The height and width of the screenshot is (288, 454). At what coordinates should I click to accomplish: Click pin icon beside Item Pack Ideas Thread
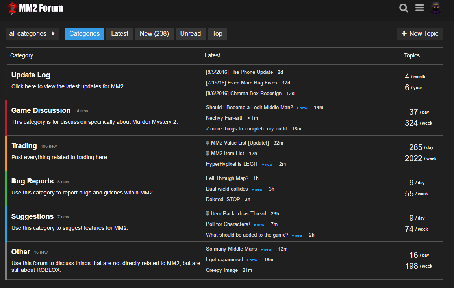click(x=208, y=214)
